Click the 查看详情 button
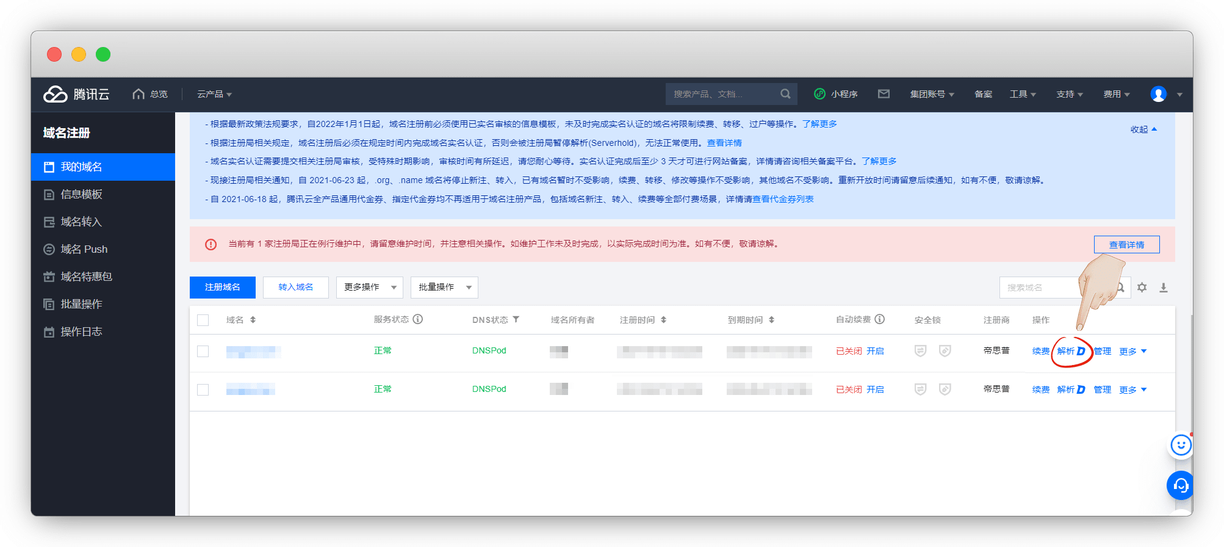 pyautogui.click(x=1126, y=245)
